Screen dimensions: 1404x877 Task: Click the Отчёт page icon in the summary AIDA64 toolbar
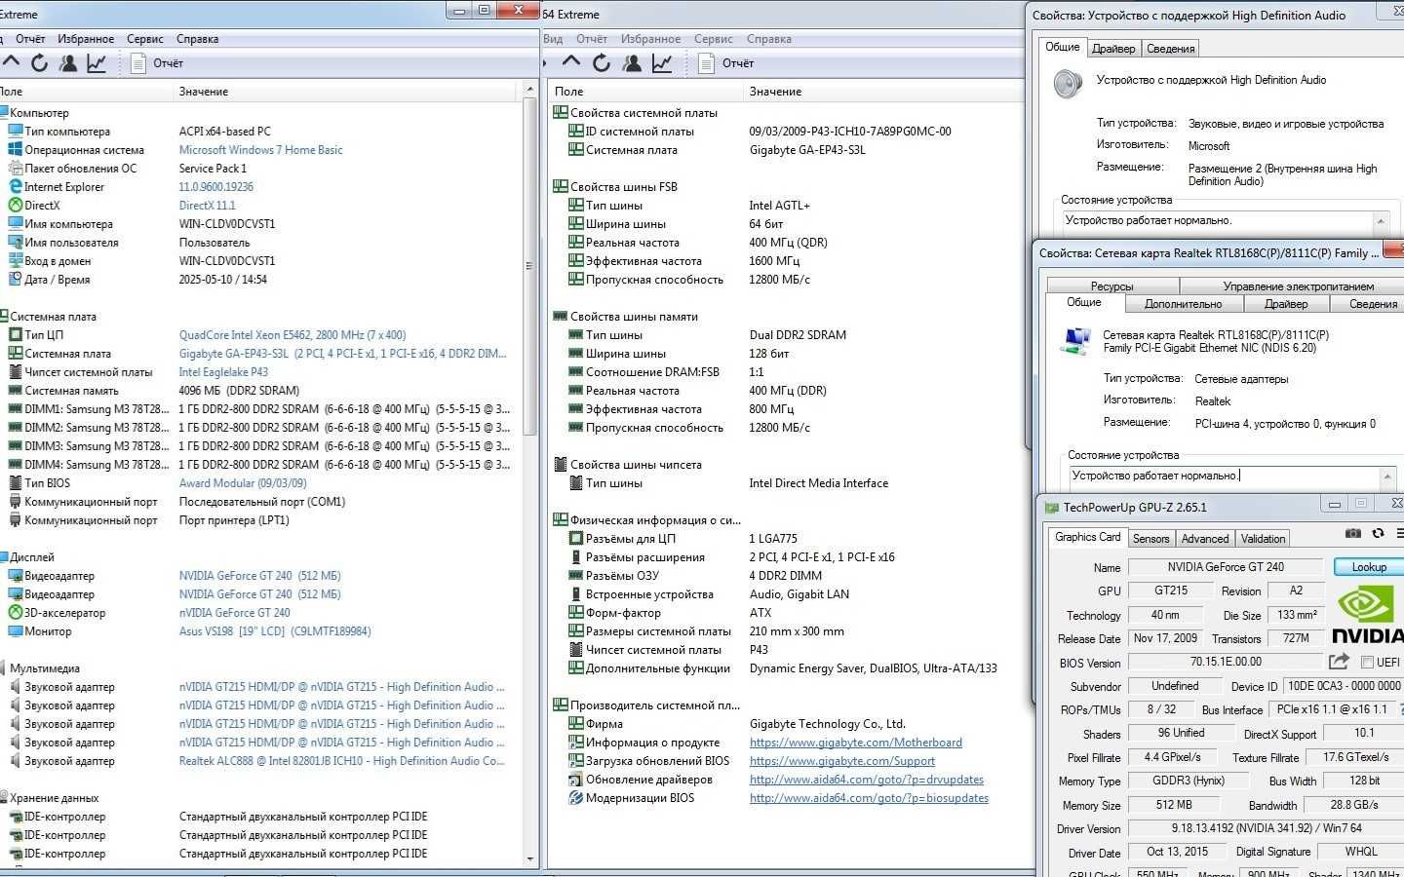(x=138, y=63)
